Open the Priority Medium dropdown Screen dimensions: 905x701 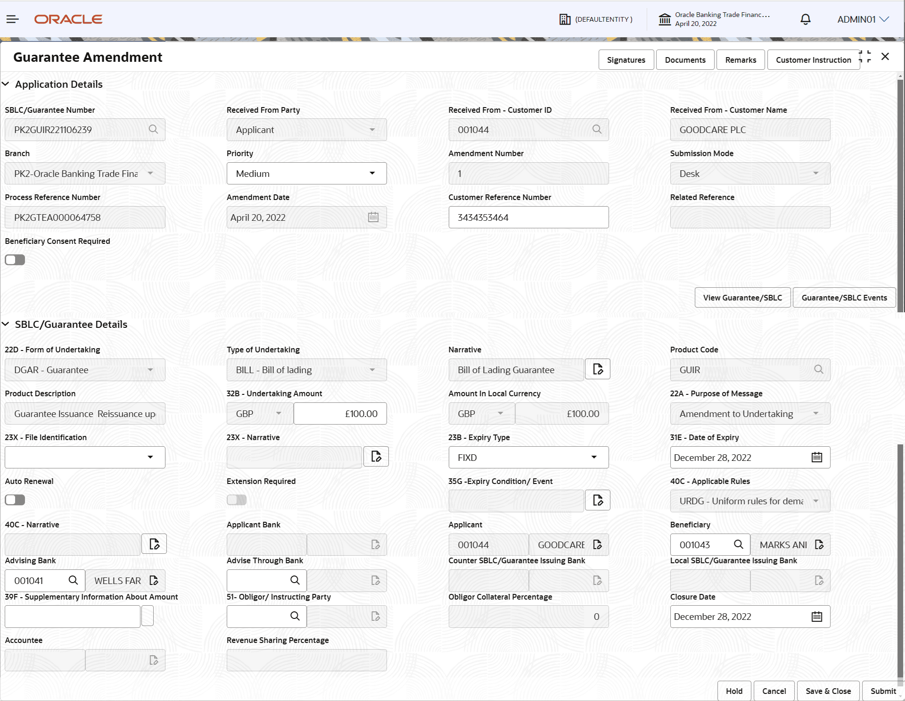[306, 174]
